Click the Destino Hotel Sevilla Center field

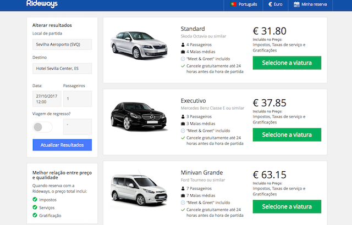(62, 69)
